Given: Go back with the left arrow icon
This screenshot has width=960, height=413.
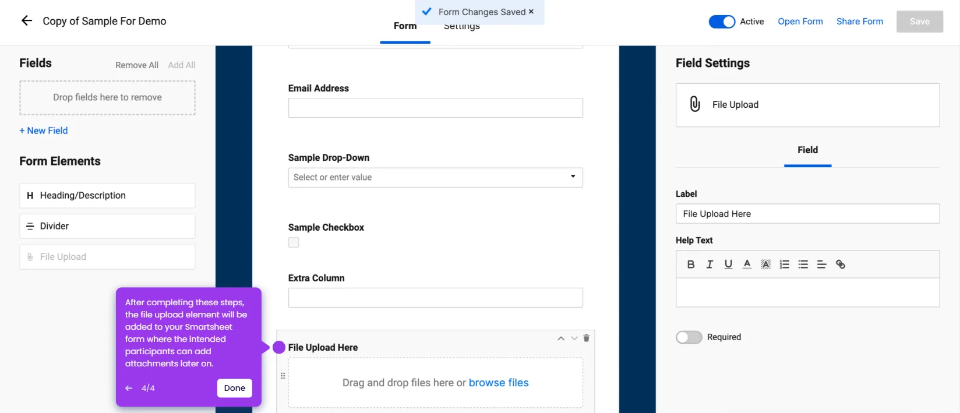Looking at the screenshot, I should tap(27, 21).
